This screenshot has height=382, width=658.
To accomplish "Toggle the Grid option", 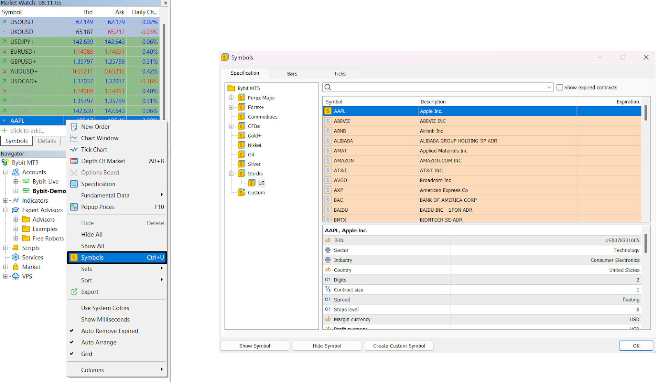I will point(87,354).
